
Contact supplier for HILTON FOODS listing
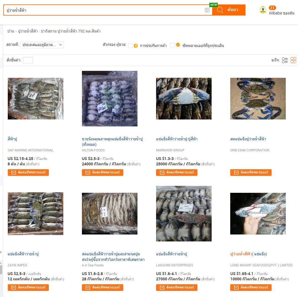(102, 173)
